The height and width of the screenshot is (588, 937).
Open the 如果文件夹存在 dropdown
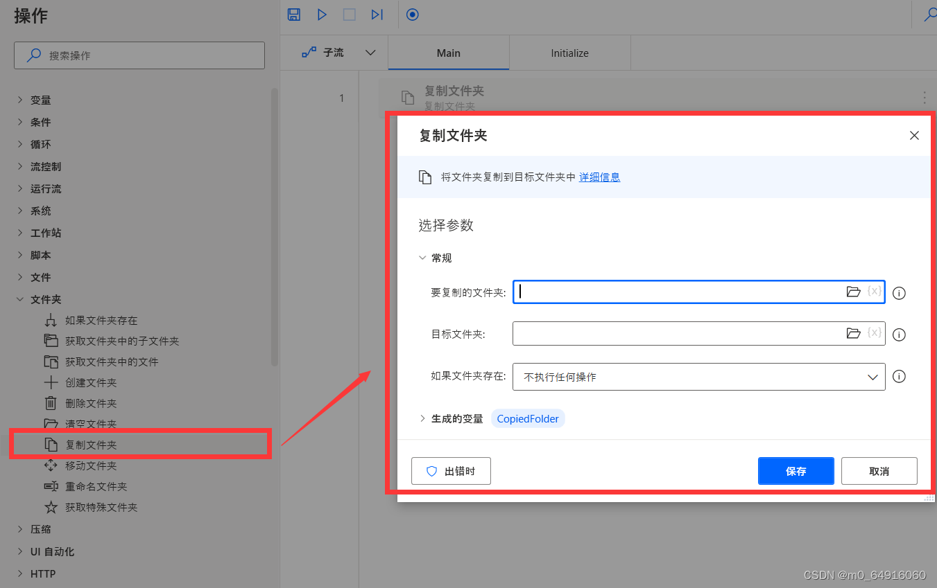coord(873,376)
